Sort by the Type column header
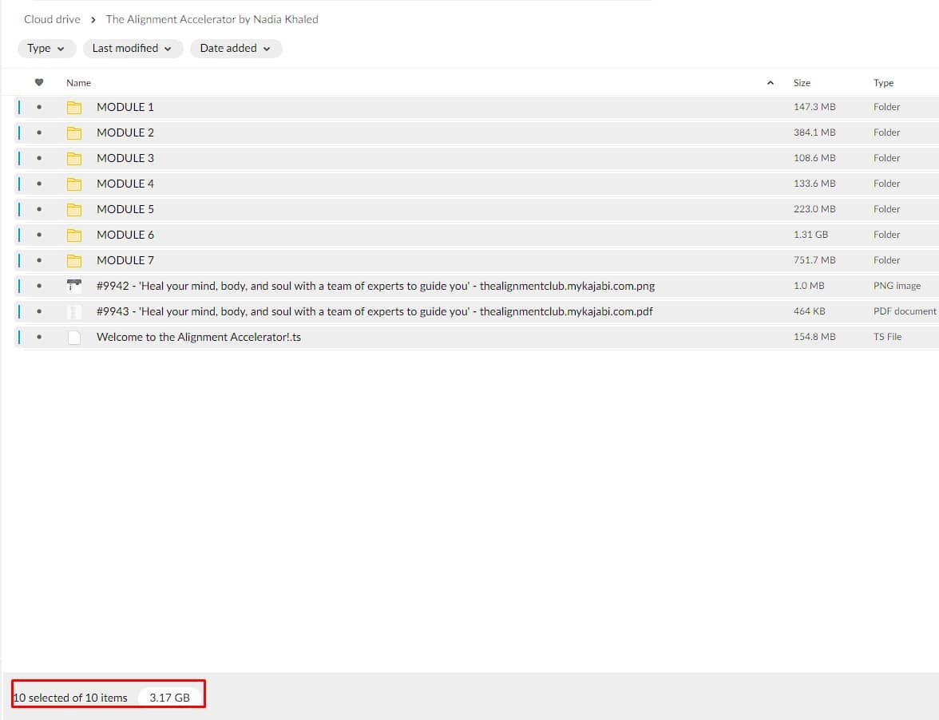 click(x=883, y=83)
